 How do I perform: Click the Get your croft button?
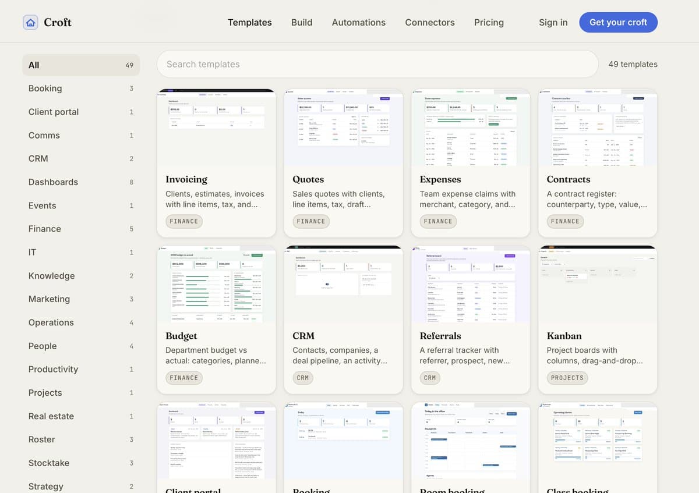point(618,22)
